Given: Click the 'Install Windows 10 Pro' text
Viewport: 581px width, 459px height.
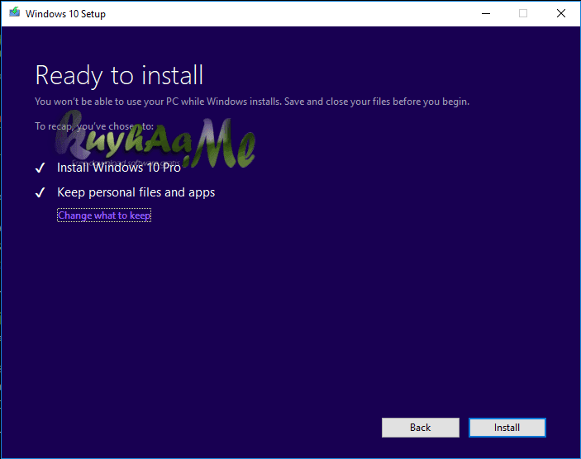Looking at the screenshot, I should point(119,168).
